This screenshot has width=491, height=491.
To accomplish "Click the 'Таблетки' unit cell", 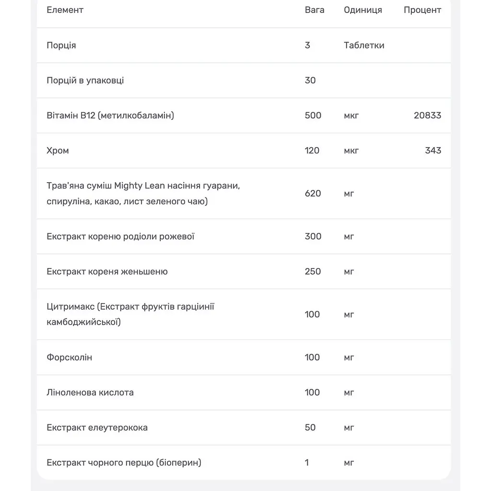I will click(x=364, y=46).
